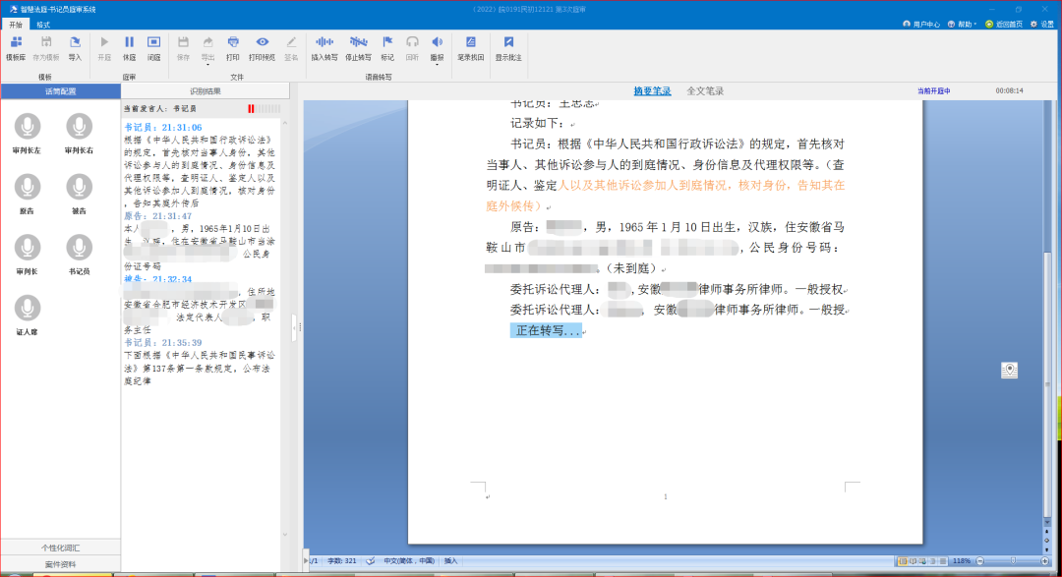Image resolution: width=1062 pixels, height=577 pixels.
Task: Toggle the 审判长右 microphone
Action: pos(80,126)
